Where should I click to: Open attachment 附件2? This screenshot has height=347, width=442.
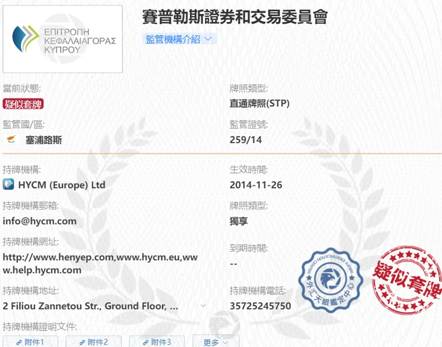pyautogui.click(x=94, y=342)
